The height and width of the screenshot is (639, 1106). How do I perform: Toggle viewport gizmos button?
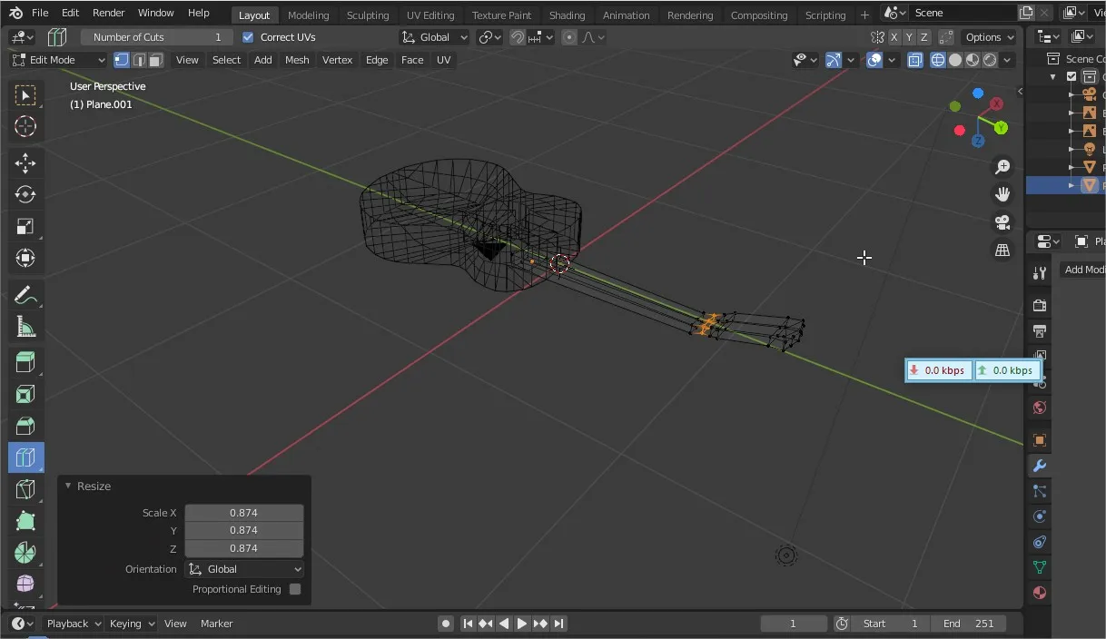834,60
